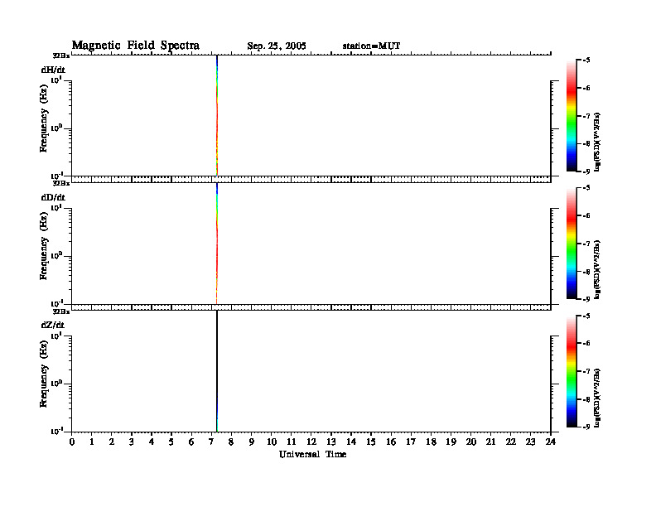
Task: Click the 32Hz label atop dH/dt panel
Action: point(61,56)
